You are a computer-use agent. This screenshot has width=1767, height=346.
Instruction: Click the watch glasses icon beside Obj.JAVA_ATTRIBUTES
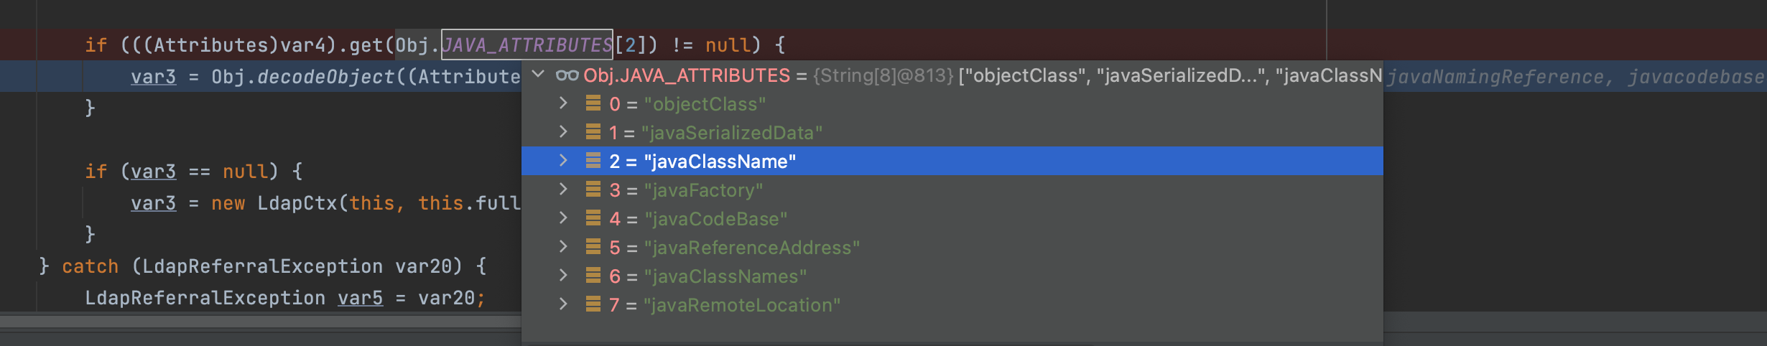(x=567, y=75)
